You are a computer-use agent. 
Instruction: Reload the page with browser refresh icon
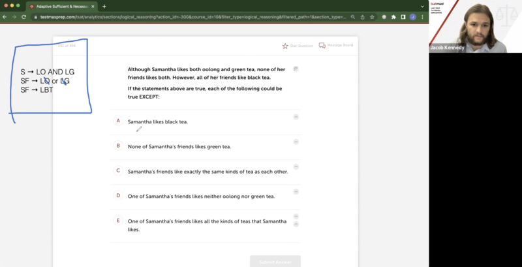[24, 16]
